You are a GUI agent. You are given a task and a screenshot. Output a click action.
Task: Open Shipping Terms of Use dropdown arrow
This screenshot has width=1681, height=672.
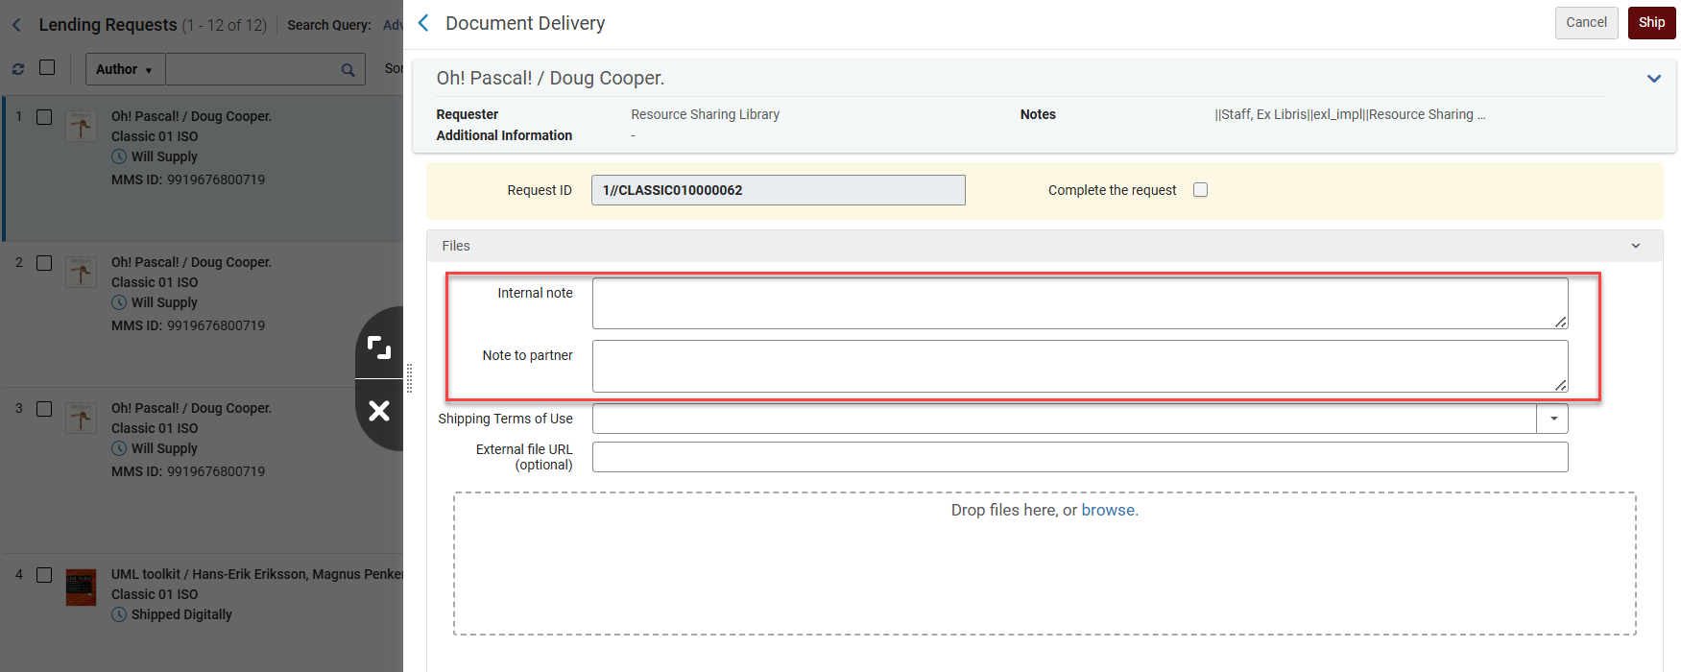[x=1553, y=419]
